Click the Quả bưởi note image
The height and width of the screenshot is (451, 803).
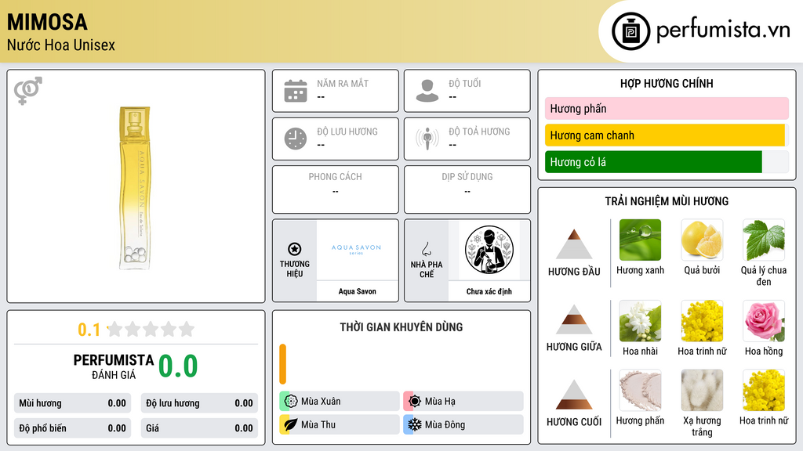point(702,240)
